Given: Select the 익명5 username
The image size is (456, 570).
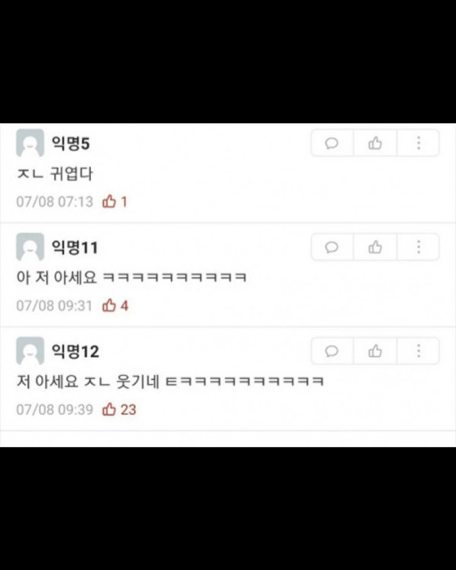Looking at the screenshot, I should (71, 143).
